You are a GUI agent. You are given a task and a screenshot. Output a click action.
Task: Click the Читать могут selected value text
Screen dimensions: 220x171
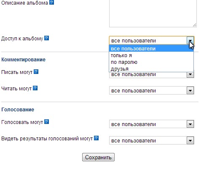[134, 91]
